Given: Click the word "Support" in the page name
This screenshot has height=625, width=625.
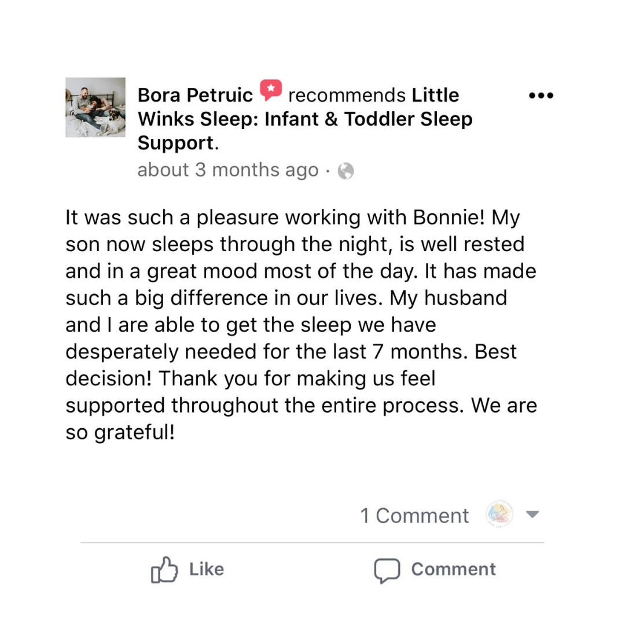Looking at the screenshot, I should point(175,143).
